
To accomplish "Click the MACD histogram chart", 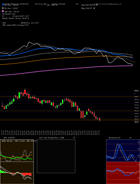I will tap(17, 173).
